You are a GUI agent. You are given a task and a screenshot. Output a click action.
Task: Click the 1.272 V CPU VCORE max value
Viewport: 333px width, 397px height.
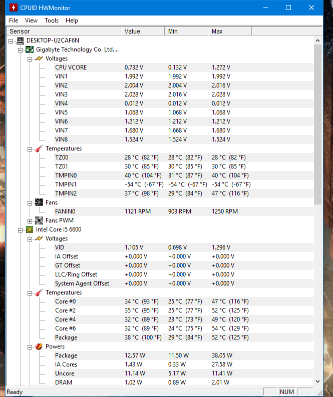[221, 67]
